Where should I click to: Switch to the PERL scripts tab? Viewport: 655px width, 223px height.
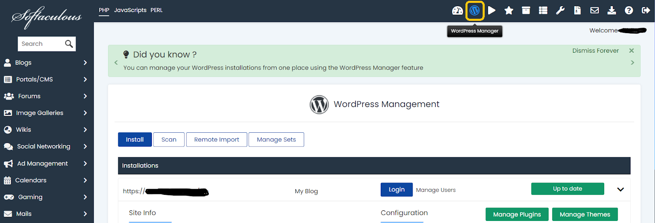click(x=156, y=10)
